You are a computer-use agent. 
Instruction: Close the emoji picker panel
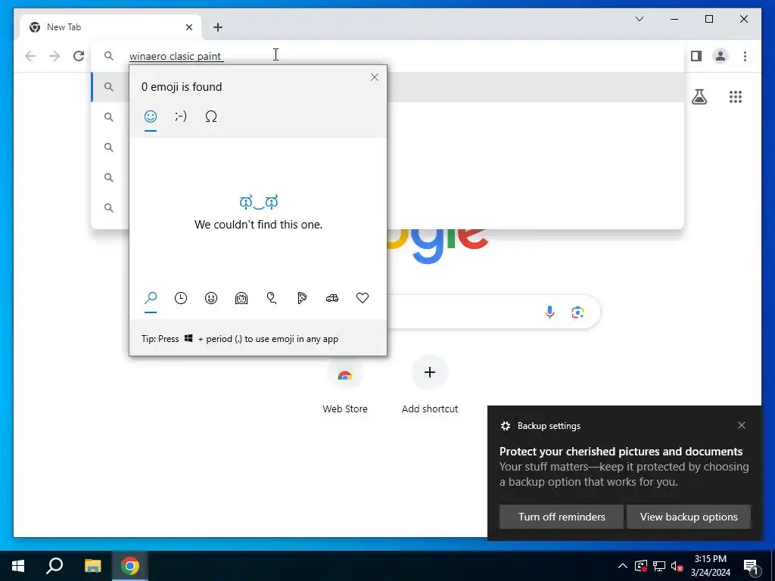[x=375, y=77]
